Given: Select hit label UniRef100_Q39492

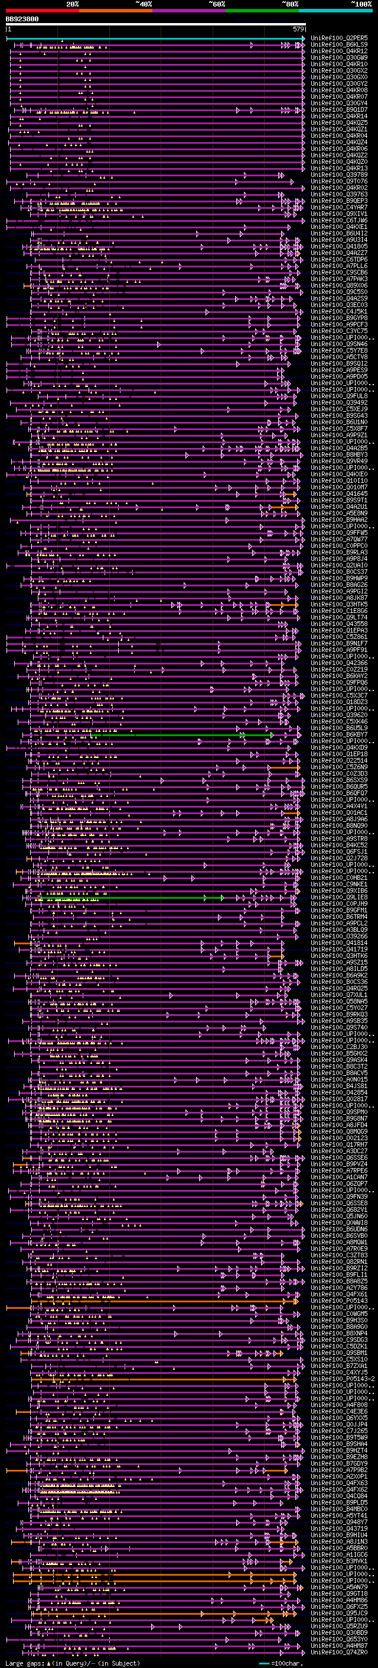Looking at the screenshot, I should coord(339,403).
